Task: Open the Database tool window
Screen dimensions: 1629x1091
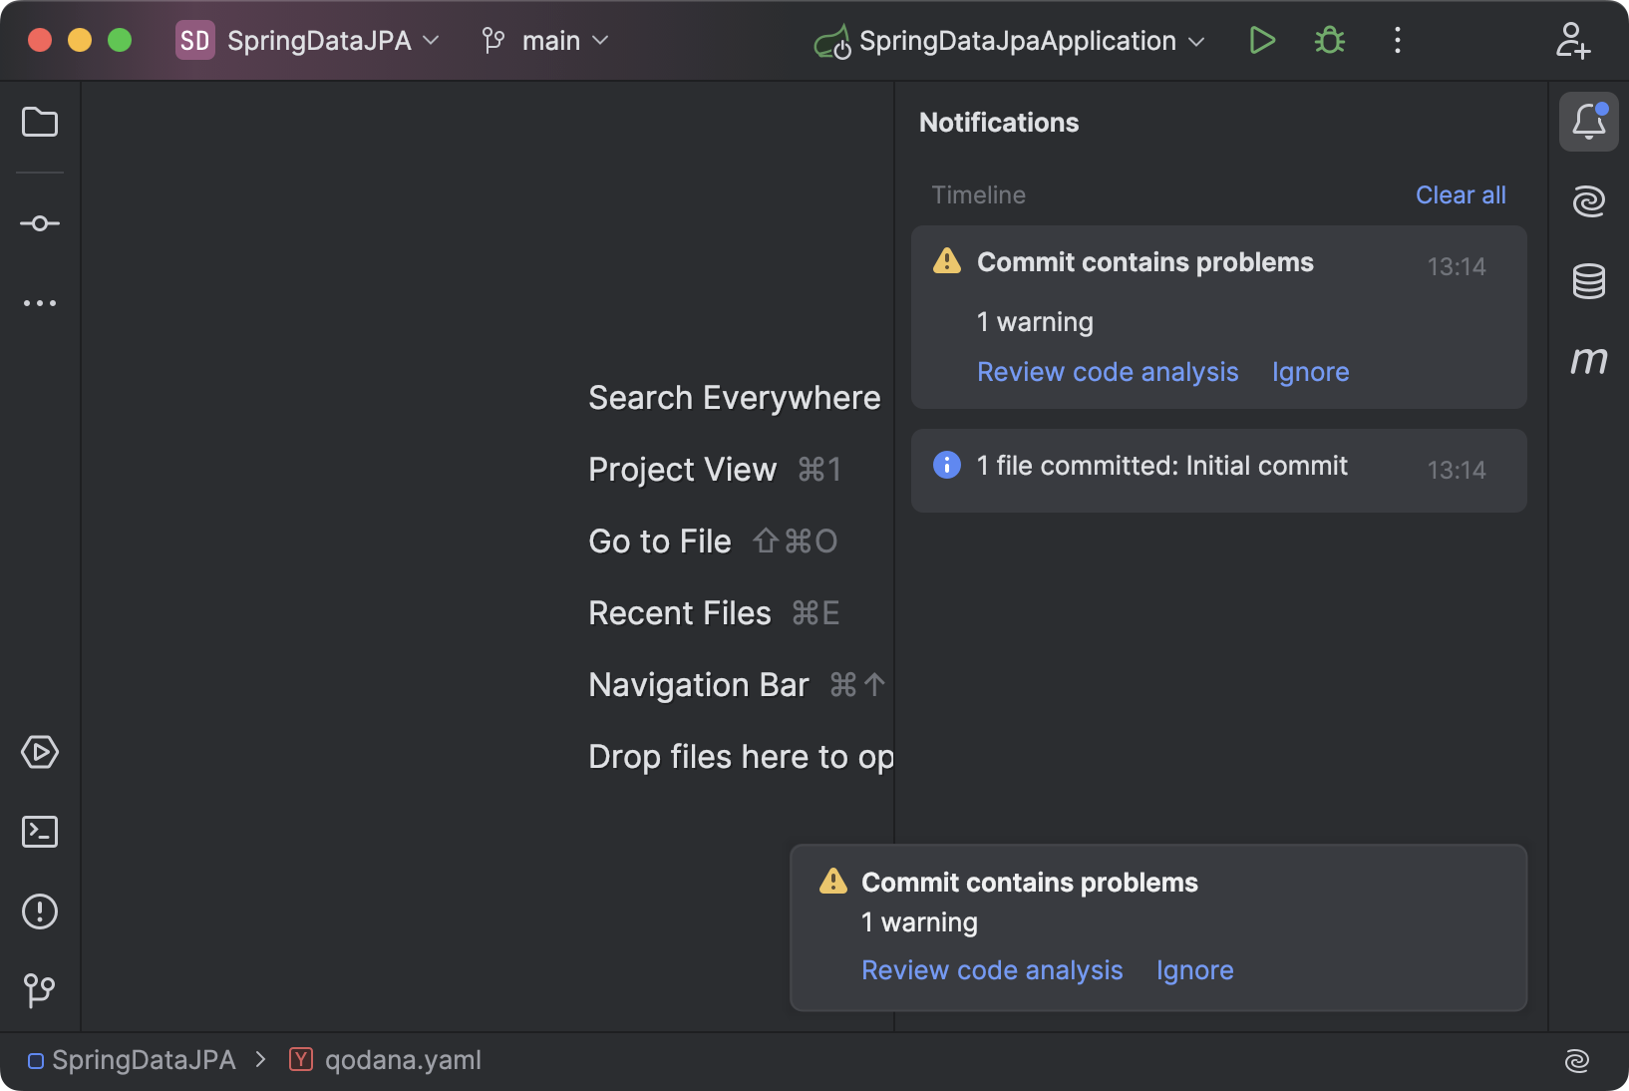Action: [1589, 280]
